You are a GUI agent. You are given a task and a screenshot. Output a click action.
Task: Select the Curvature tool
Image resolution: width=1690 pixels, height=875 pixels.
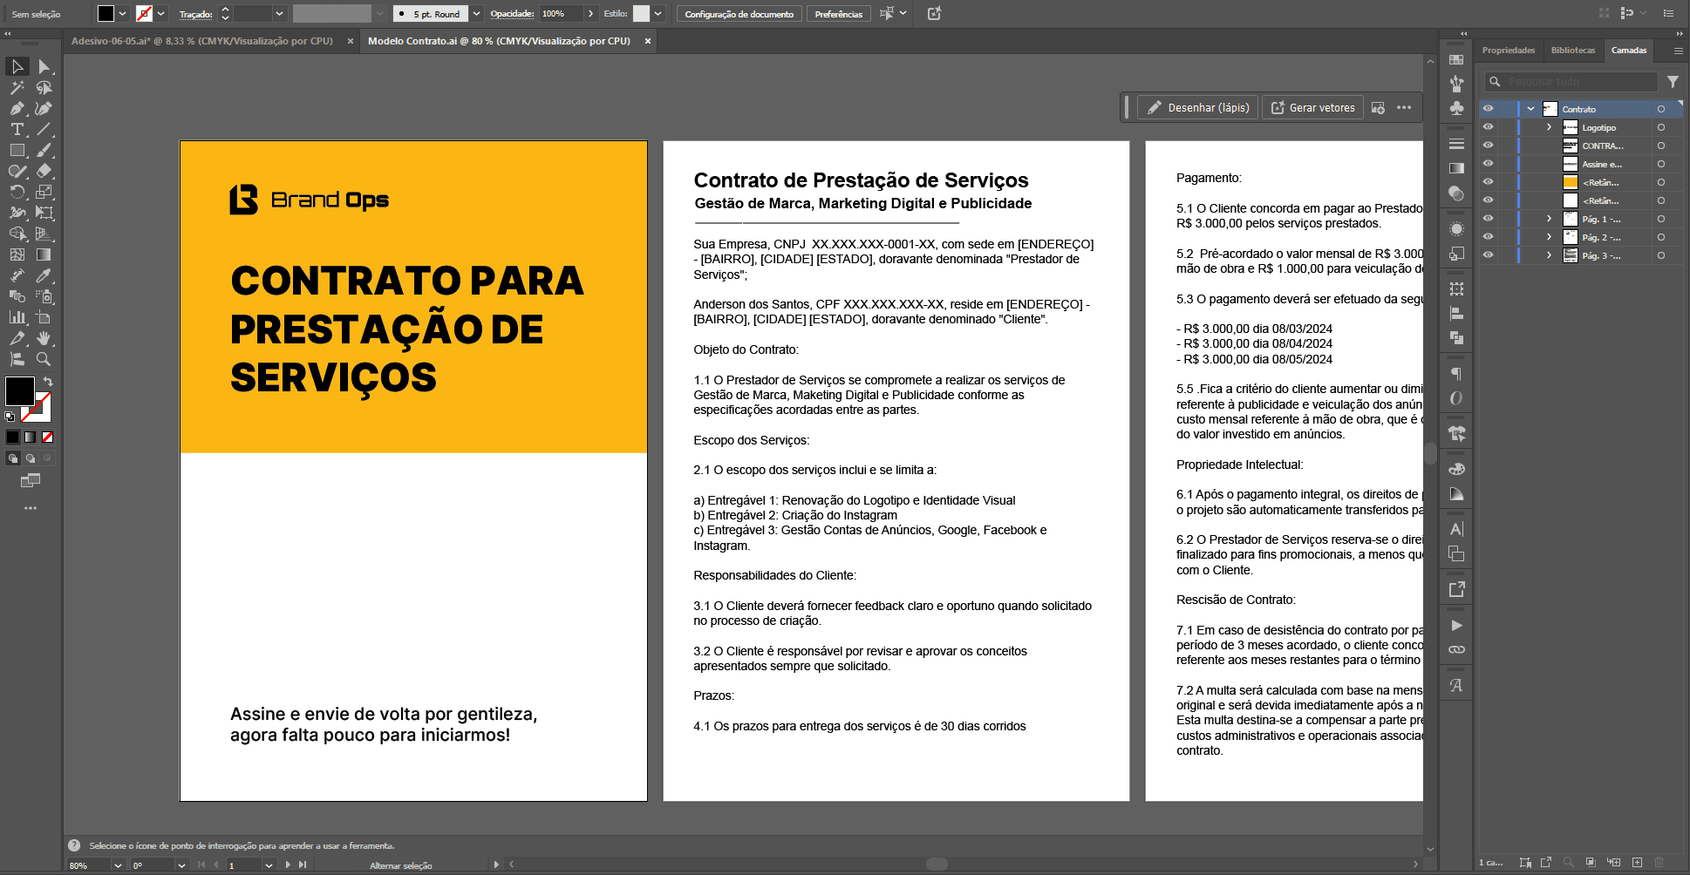pyautogui.click(x=44, y=109)
